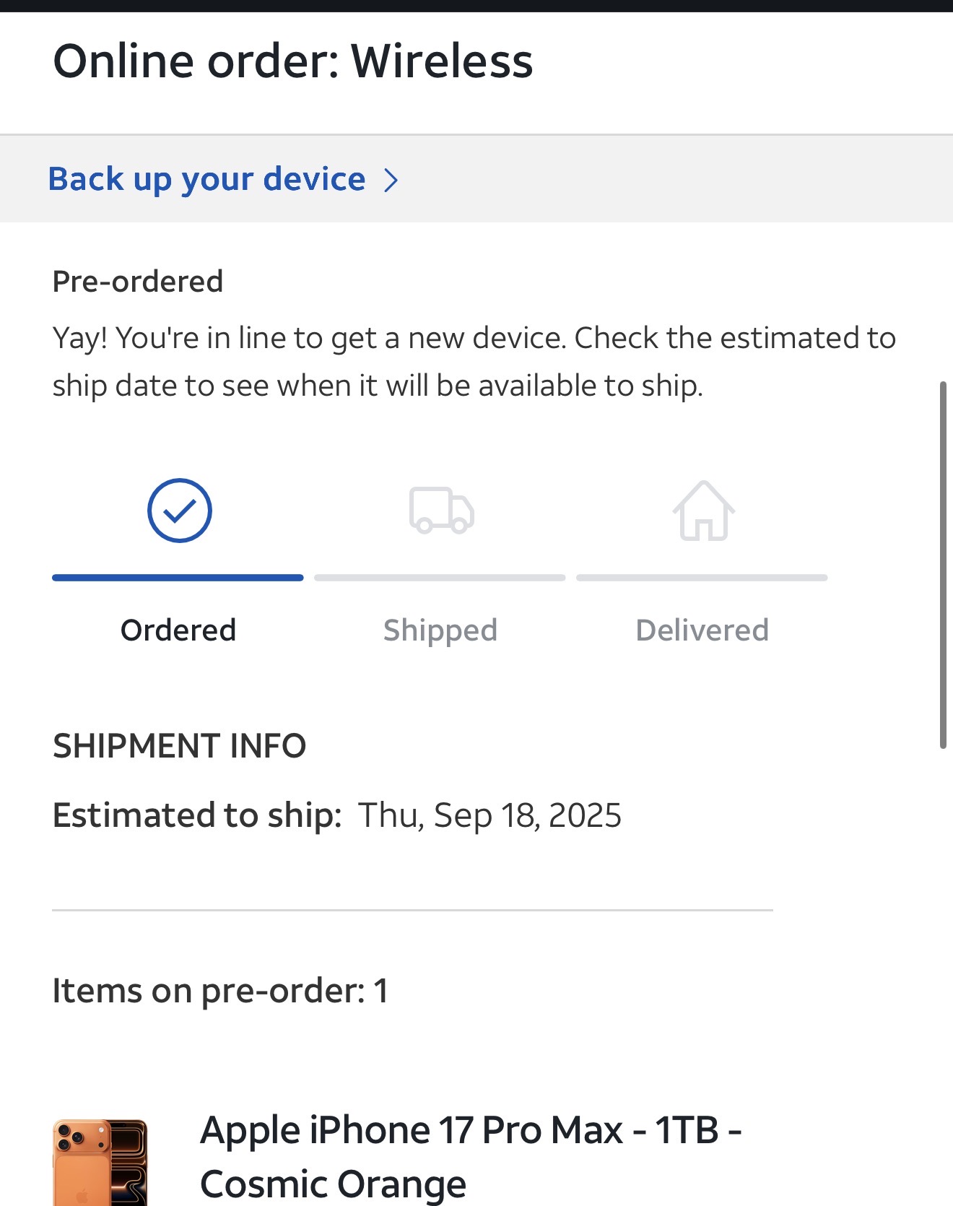The height and width of the screenshot is (1206, 953).
Task: Click the Thu, Sep 18, 2025 ship date
Action: 489,815
